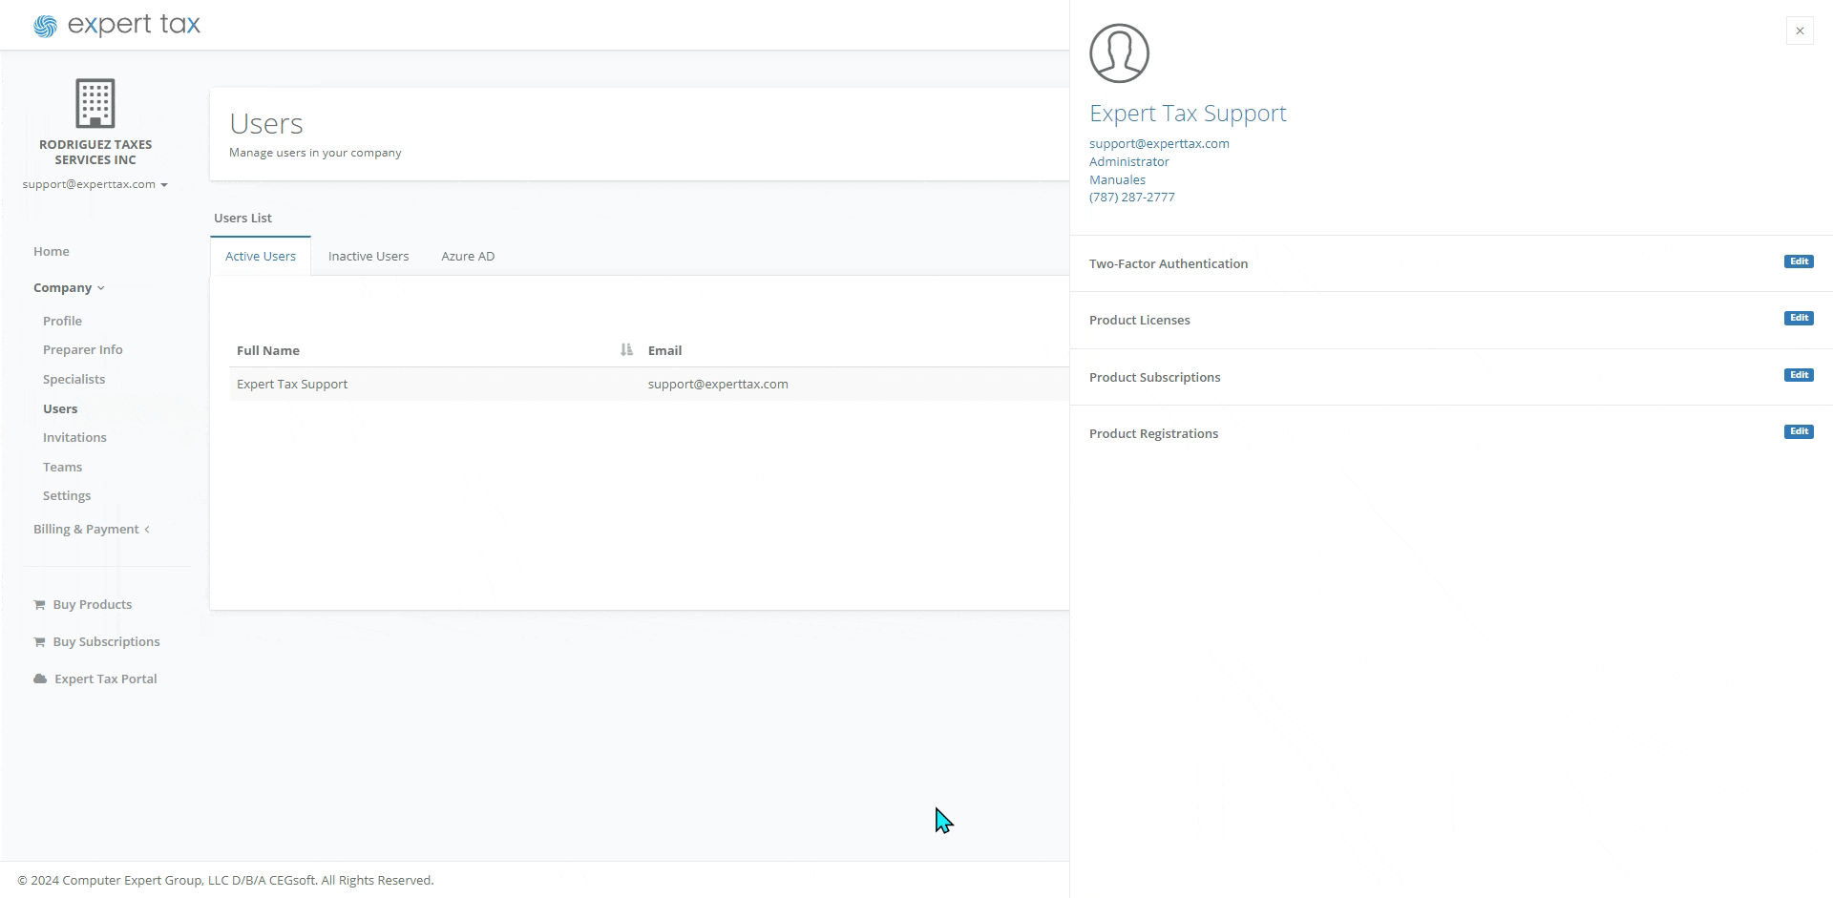The image size is (1833, 898).
Task: Switch to the Inactive Users tab
Action: 369,257
